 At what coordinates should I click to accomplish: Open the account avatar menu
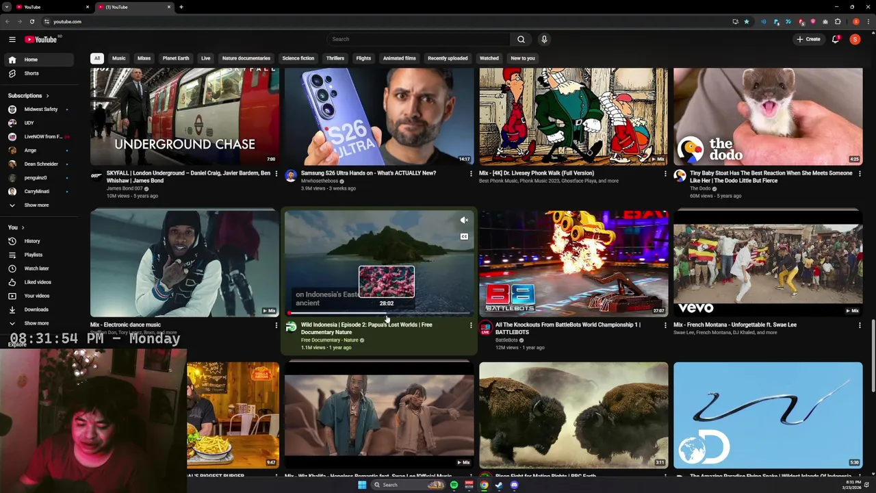(855, 39)
